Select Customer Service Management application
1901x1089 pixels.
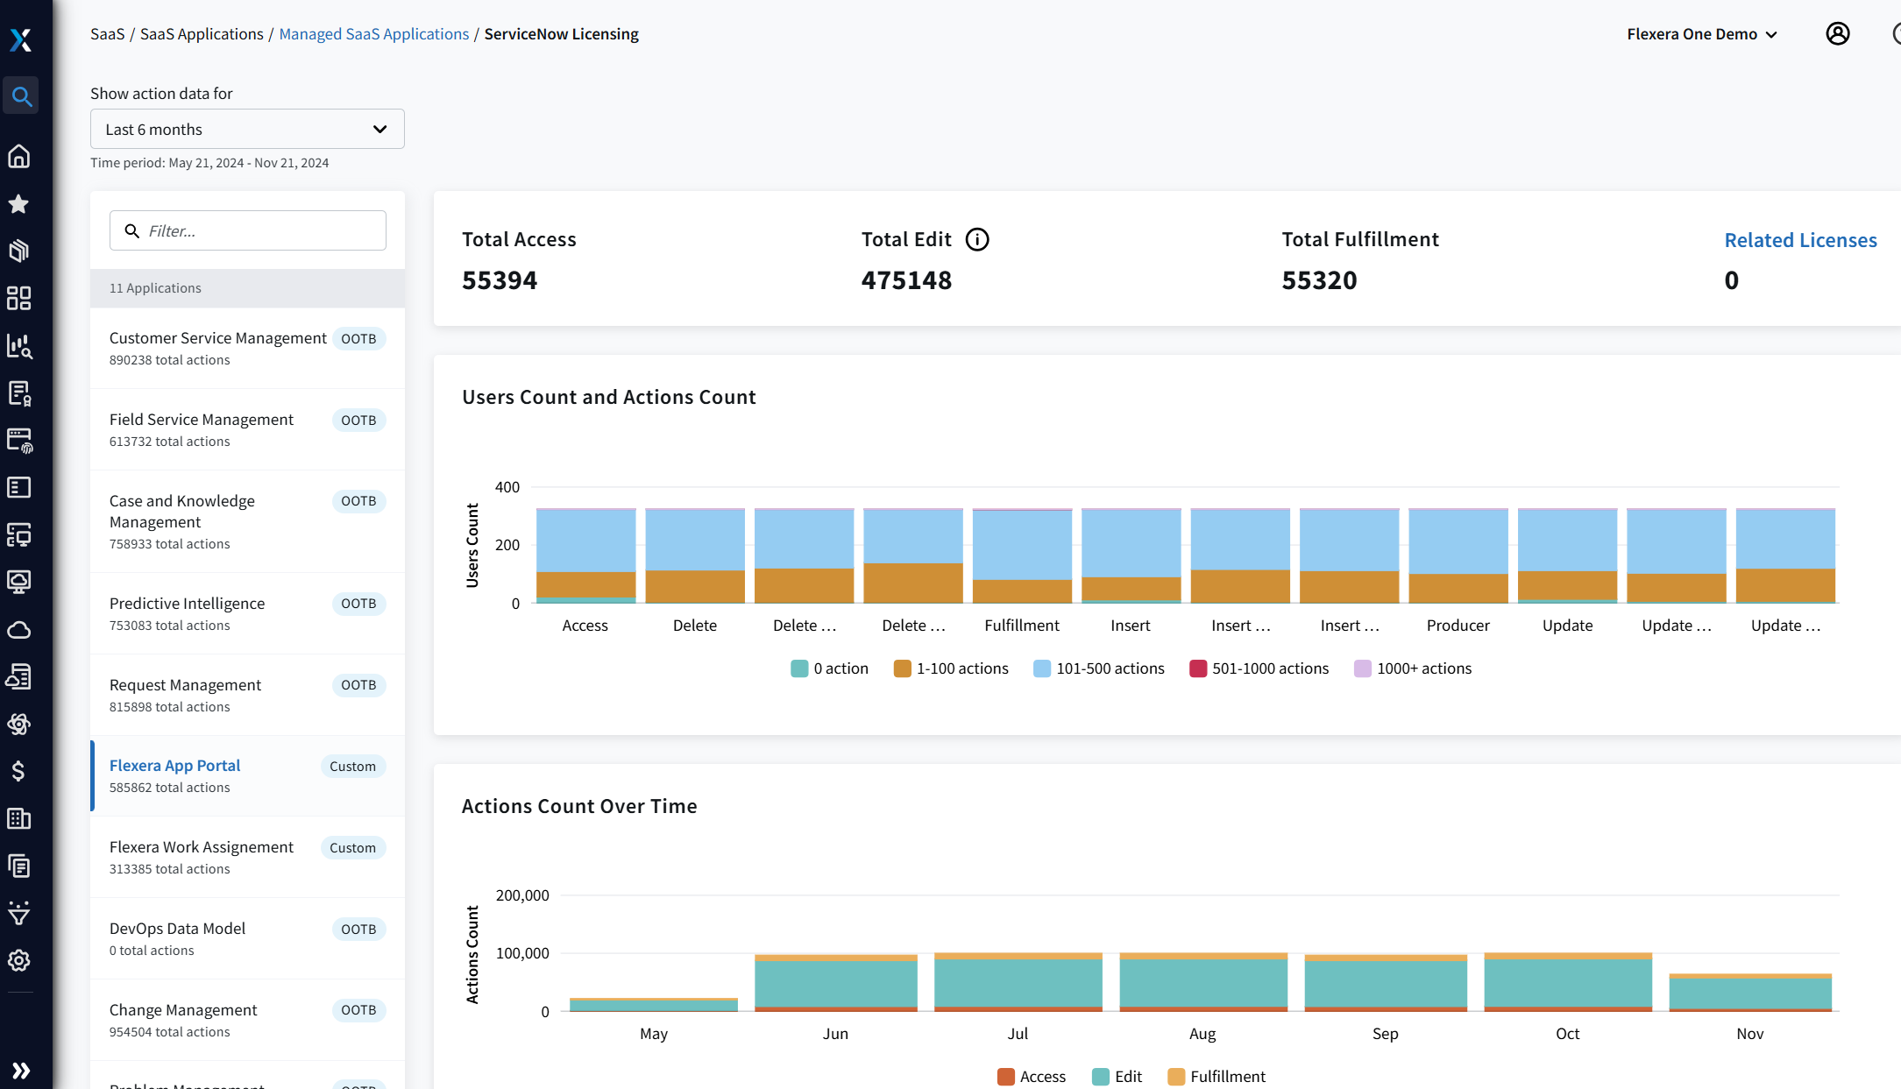point(217,339)
